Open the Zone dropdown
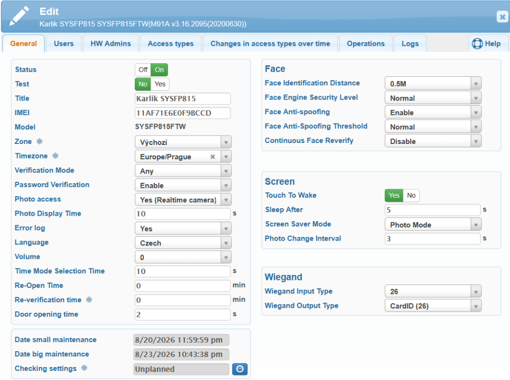Image resolution: width=510 pixels, height=380 pixels. (183, 142)
